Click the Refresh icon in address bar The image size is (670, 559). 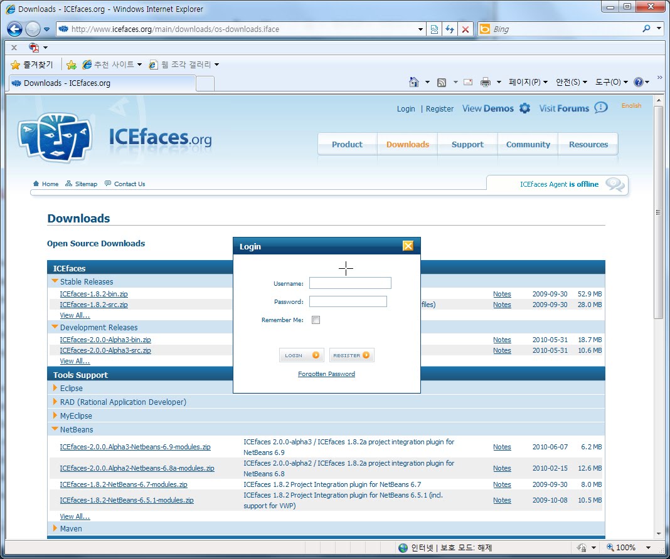[x=450, y=29]
